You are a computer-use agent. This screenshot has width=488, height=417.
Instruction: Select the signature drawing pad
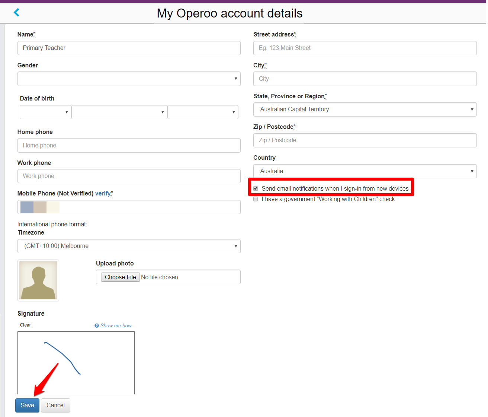[76, 363]
